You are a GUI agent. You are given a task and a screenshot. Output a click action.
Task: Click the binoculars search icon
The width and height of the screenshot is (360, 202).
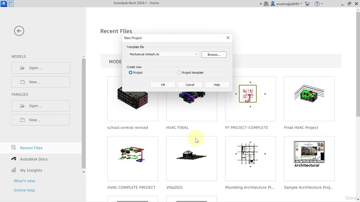coord(266,4)
